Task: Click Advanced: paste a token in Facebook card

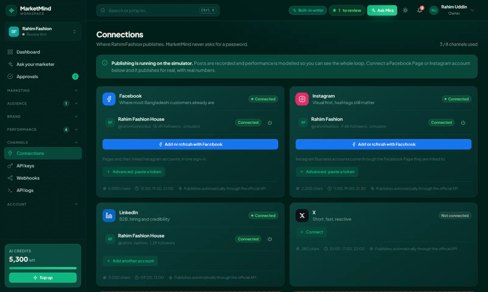Action: 134,172
